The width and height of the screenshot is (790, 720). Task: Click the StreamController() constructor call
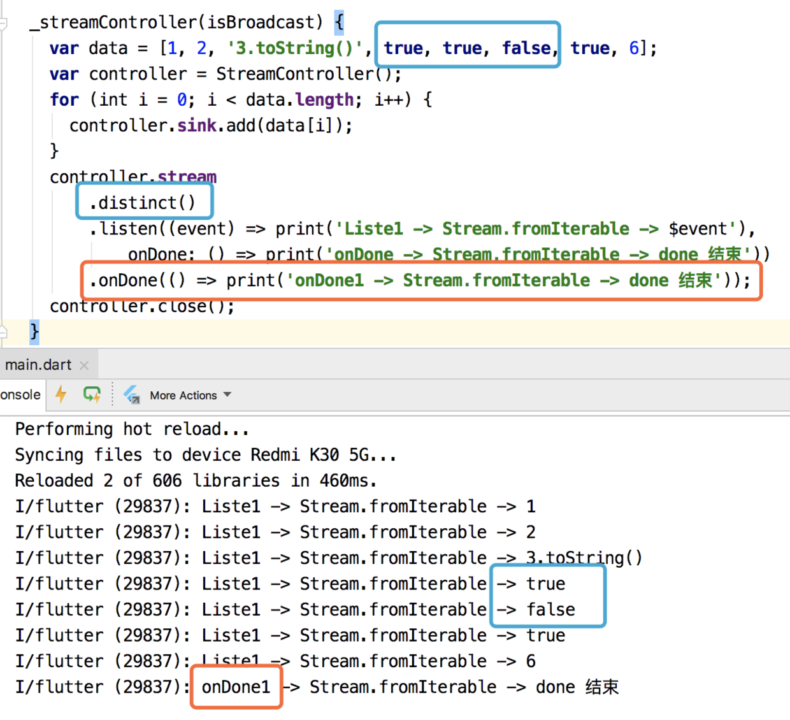tap(304, 74)
